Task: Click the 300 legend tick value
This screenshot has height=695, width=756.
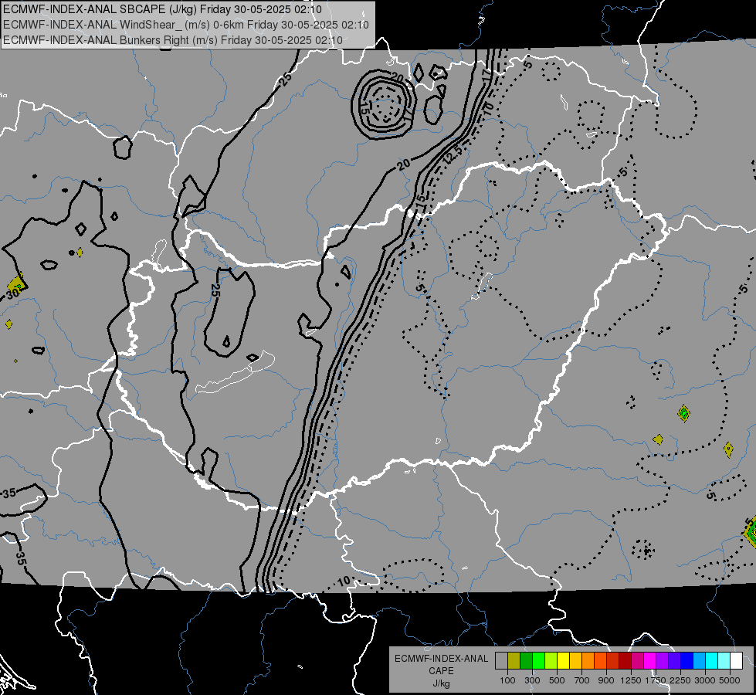Action: pyautogui.click(x=532, y=680)
